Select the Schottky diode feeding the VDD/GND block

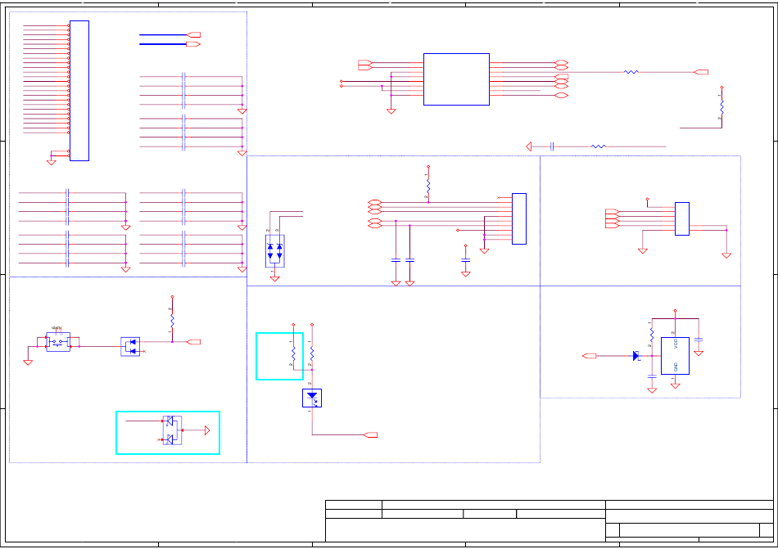(x=636, y=356)
